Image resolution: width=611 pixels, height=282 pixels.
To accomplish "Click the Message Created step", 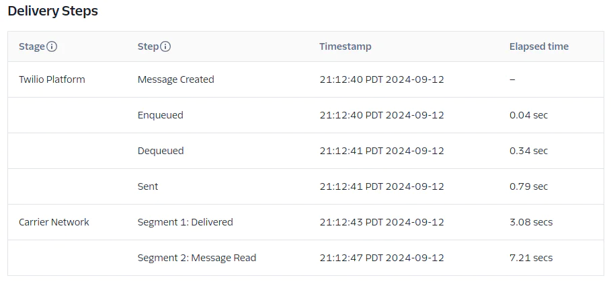I will 175,79.
